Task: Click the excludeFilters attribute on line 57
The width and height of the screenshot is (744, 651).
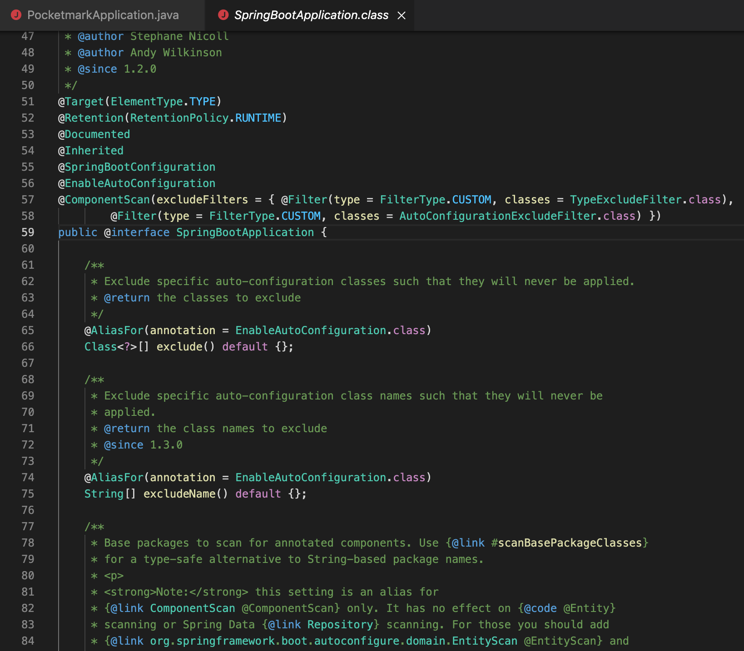Action: pyautogui.click(x=203, y=200)
